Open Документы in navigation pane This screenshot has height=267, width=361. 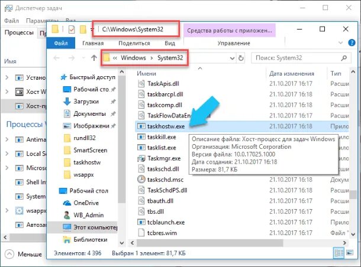[89, 114]
